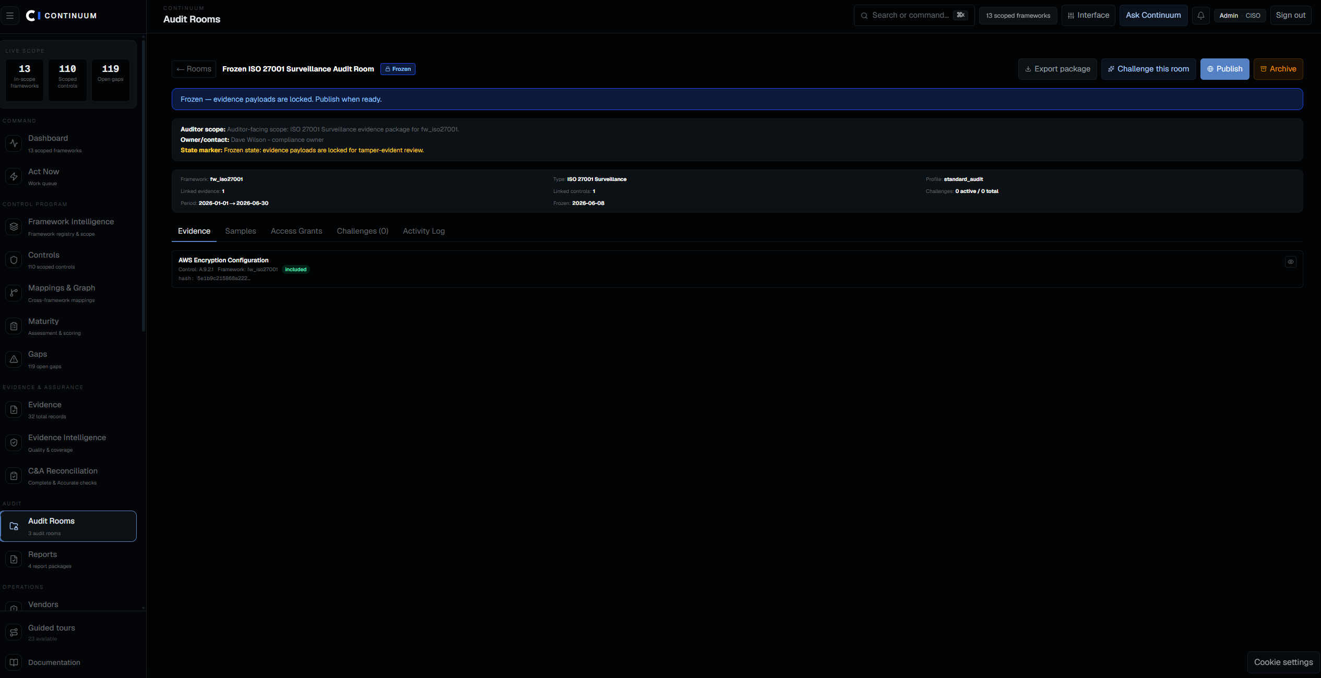Click the Interface sliders icon
The image size is (1321, 678).
click(x=1071, y=16)
